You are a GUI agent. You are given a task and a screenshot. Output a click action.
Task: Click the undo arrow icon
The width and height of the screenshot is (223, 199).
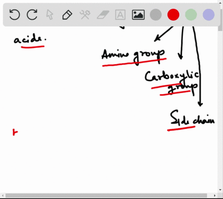14,14
